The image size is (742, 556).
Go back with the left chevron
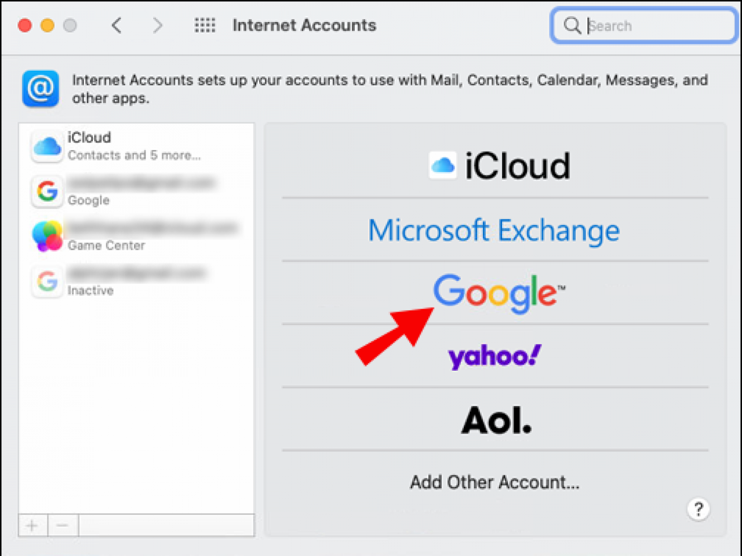(117, 25)
